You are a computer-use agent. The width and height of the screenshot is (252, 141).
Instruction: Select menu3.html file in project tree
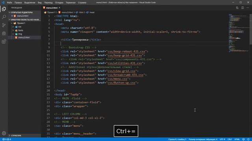click(24, 38)
